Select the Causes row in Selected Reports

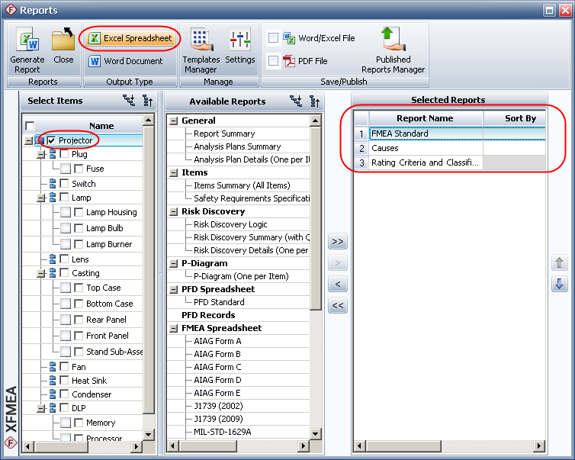click(426, 148)
